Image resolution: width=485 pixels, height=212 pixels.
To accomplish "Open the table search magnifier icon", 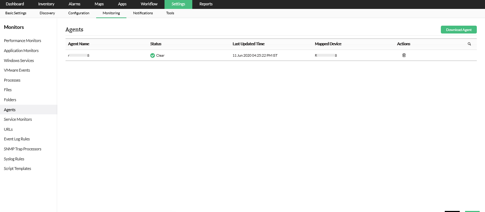I will pos(469,44).
